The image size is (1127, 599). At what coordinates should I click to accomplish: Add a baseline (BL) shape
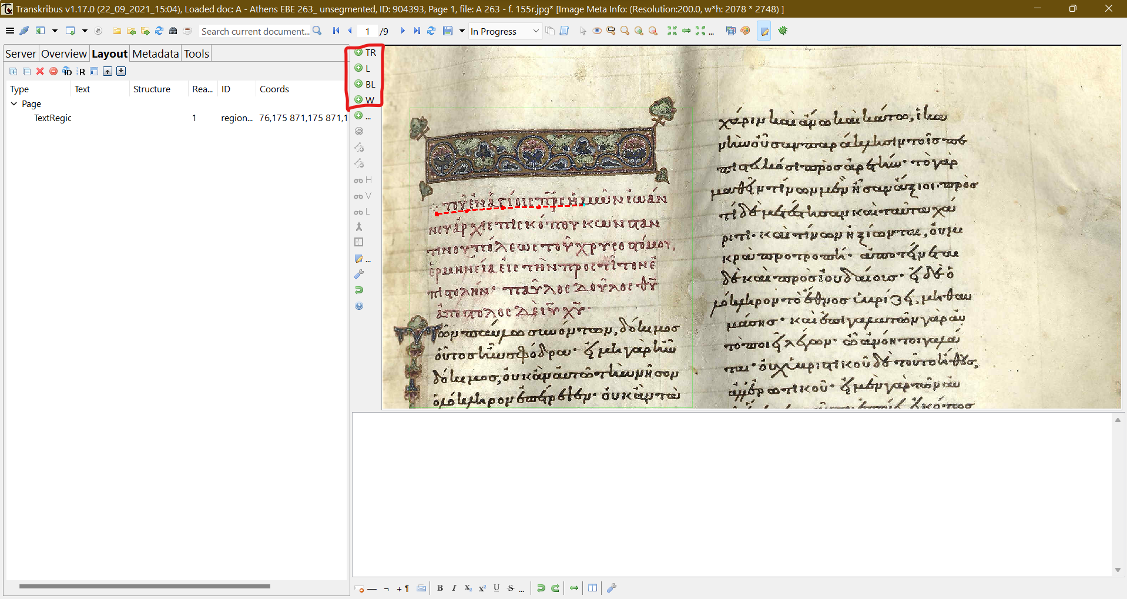pyautogui.click(x=365, y=84)
